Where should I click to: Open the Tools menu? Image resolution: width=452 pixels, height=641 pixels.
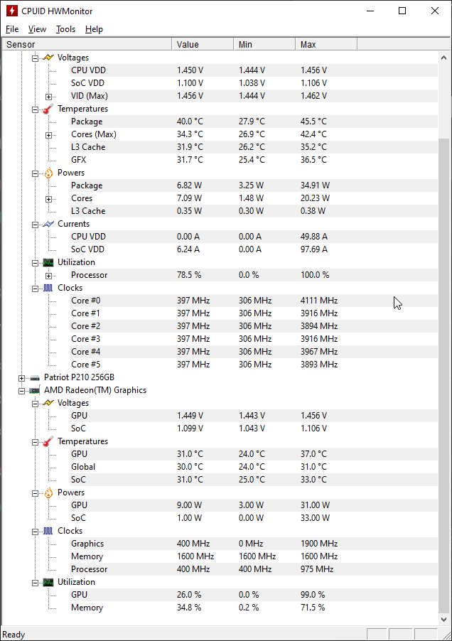pyautogui.click(x=65, y=29)
